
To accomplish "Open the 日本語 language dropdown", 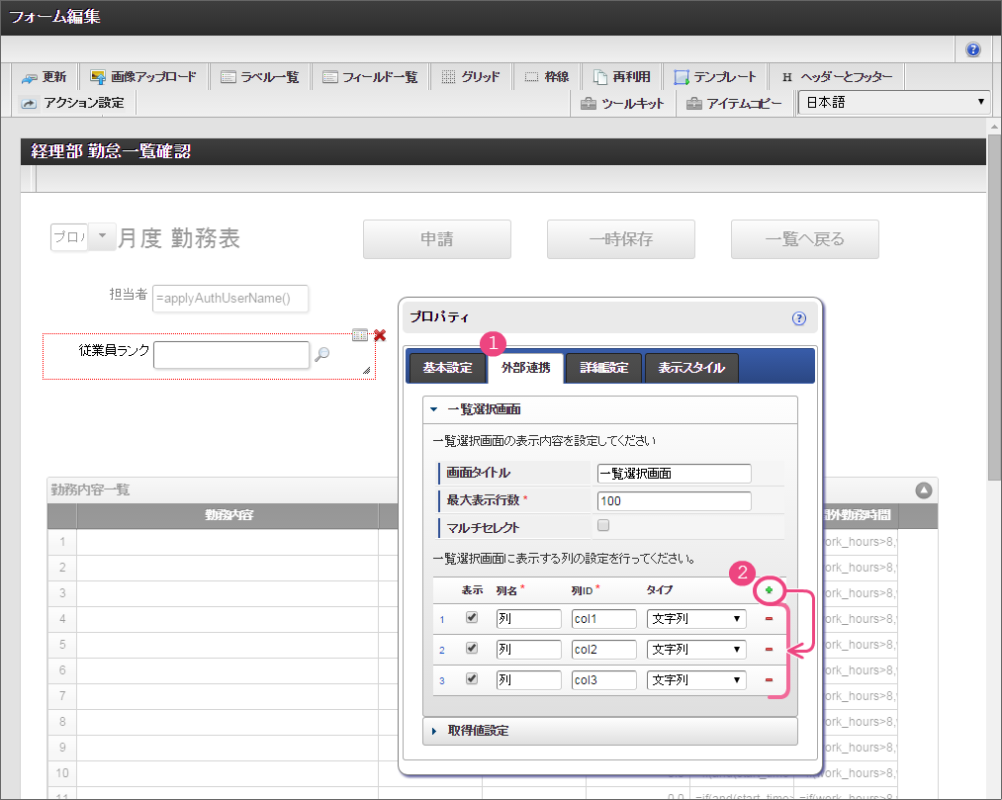I will 894,102.
